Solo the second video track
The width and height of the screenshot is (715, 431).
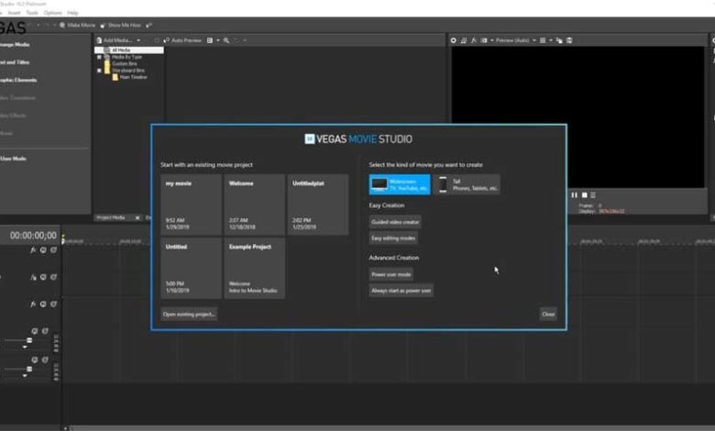[53, 277]
